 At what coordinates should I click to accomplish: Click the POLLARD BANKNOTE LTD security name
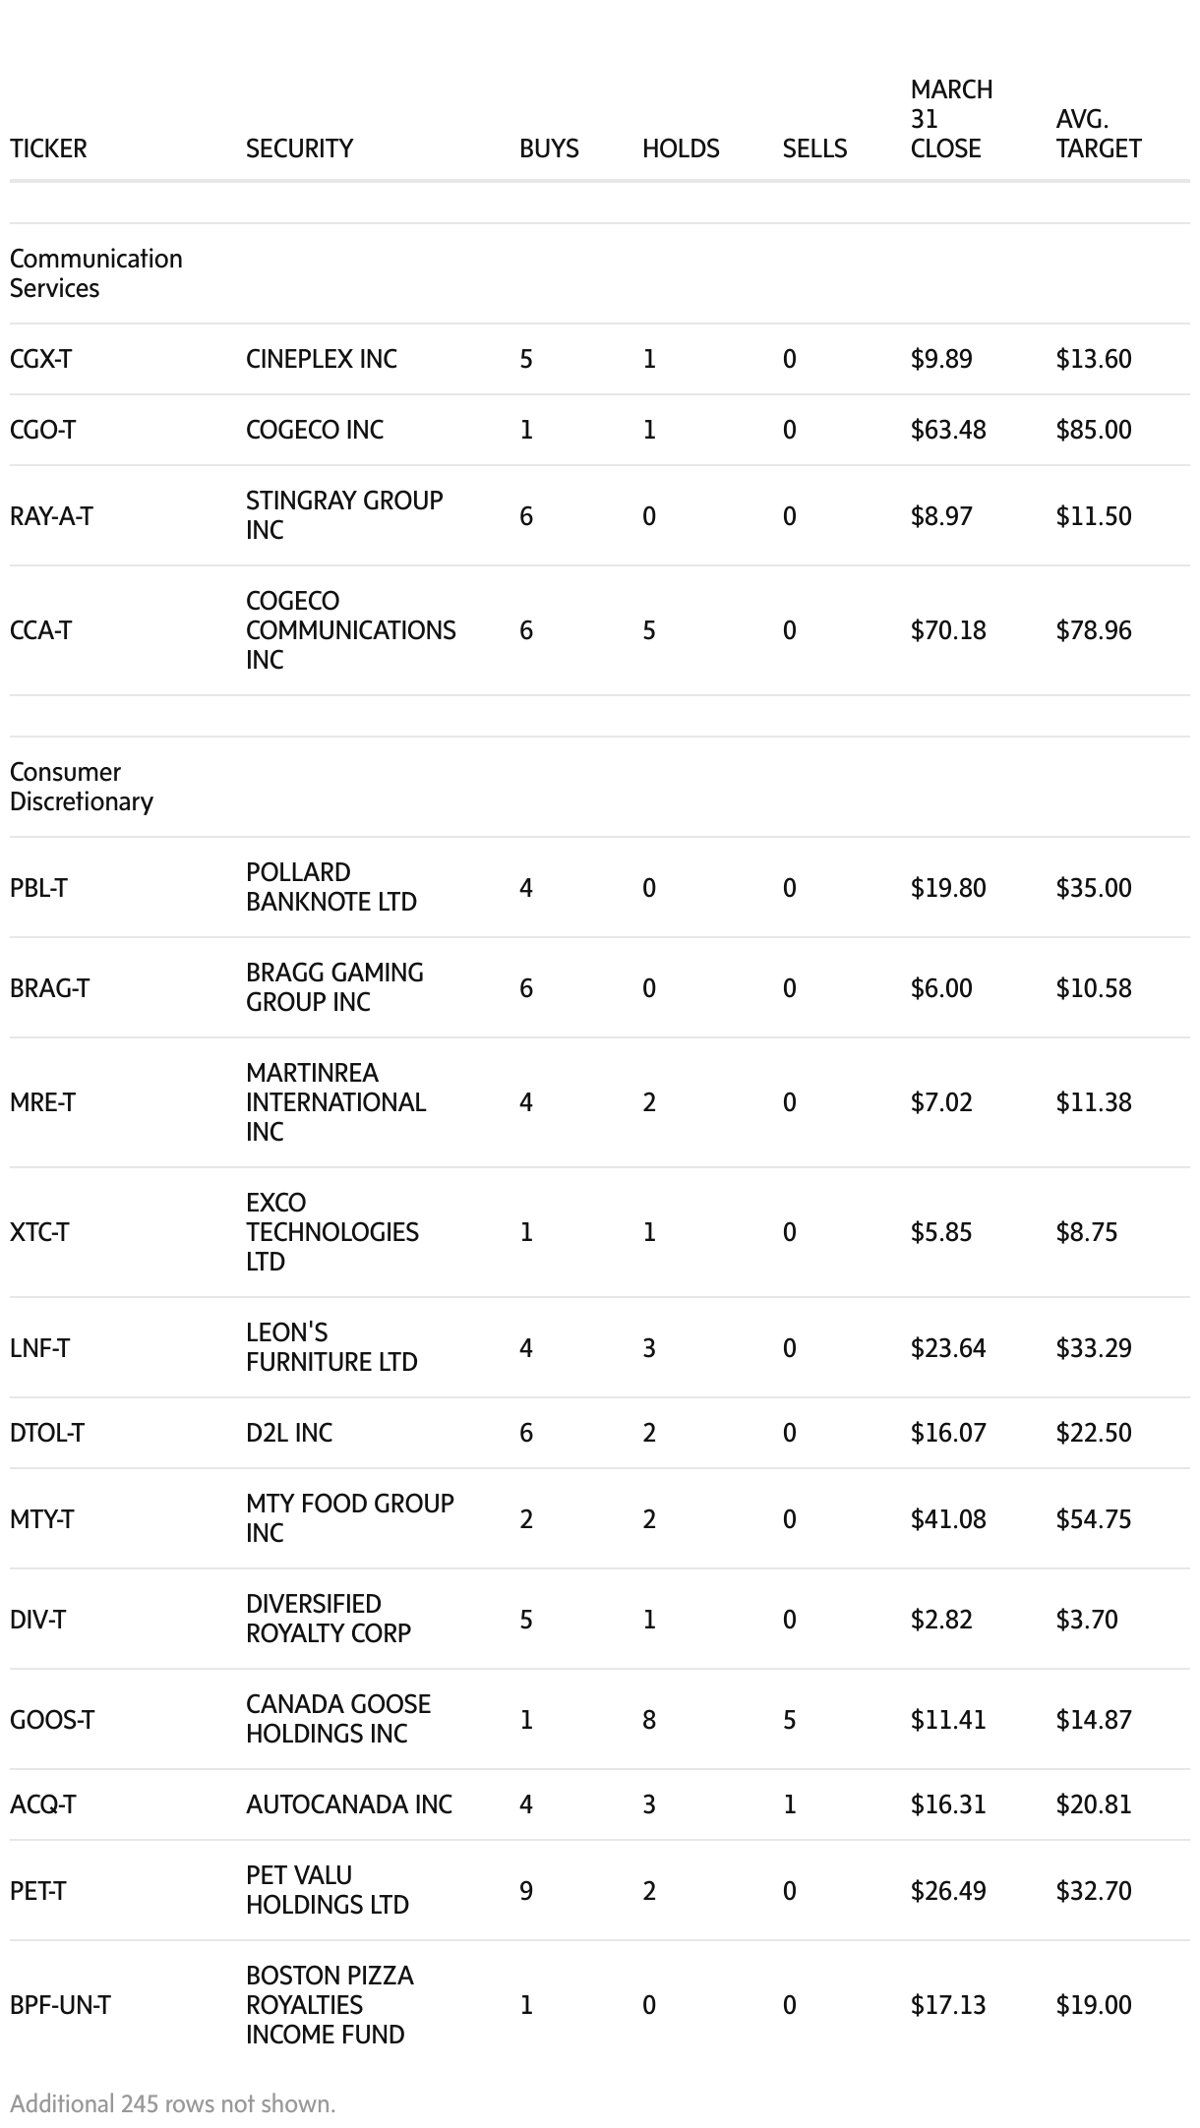330,887
